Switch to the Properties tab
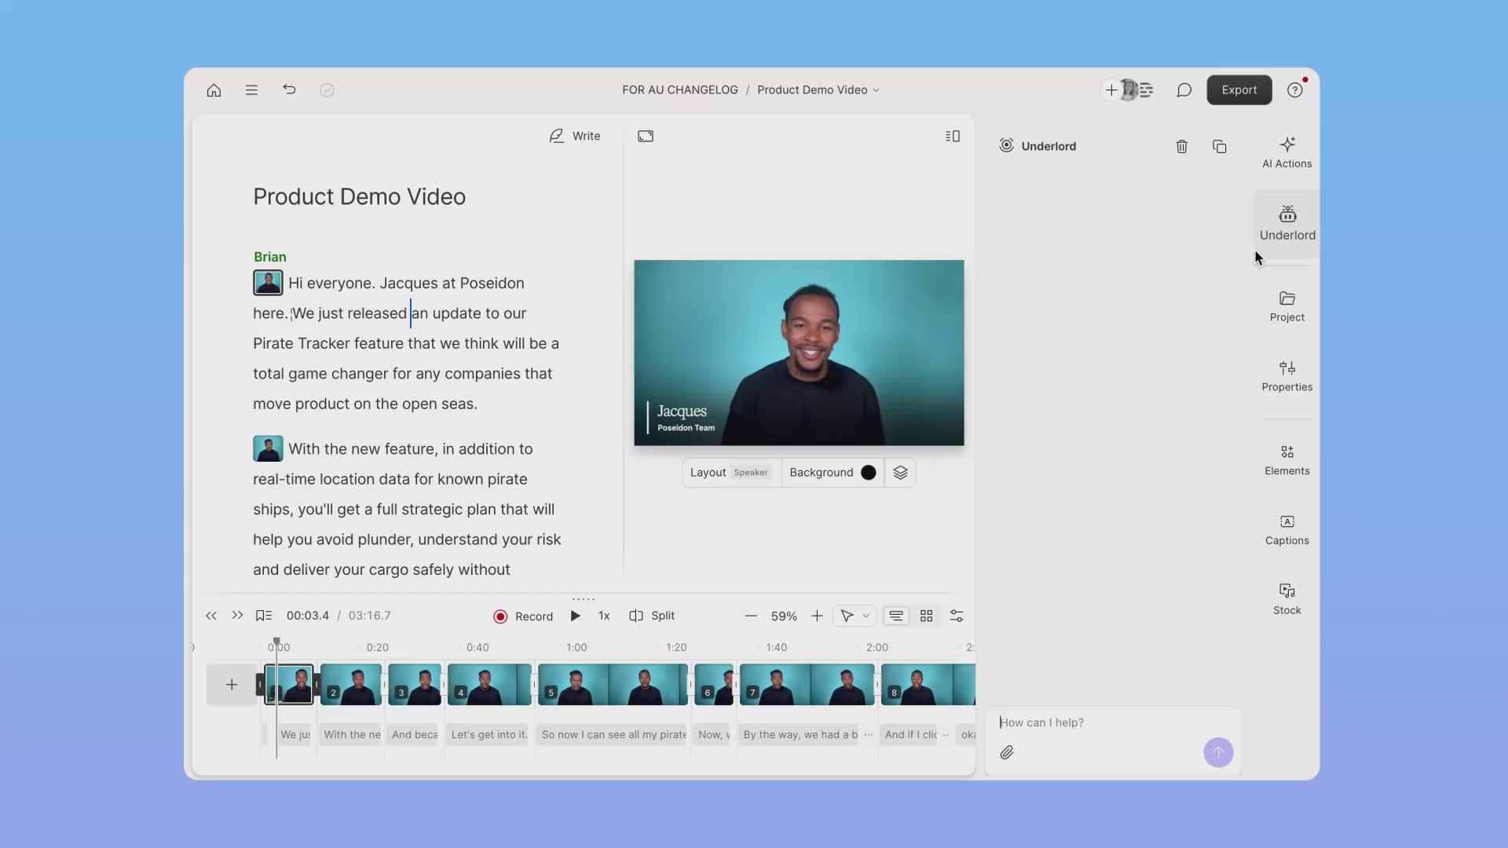Image resolution: width=1508 pixels, height=848 pixels. click(1287, 375)
